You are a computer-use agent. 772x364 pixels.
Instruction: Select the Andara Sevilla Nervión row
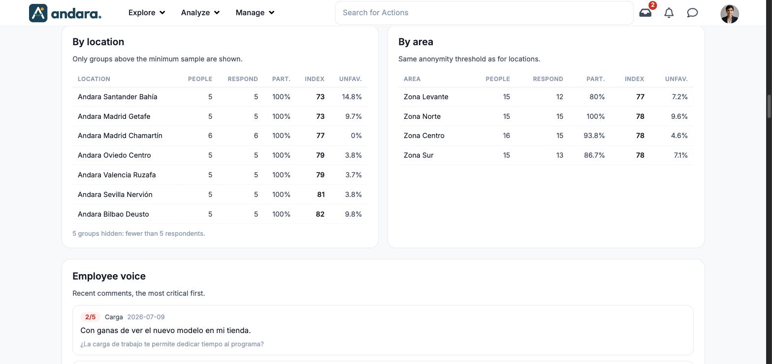click(220, 195)
